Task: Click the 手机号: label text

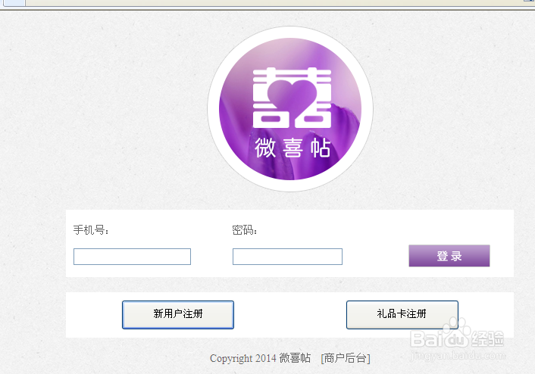Action: [x=91, y=230]
